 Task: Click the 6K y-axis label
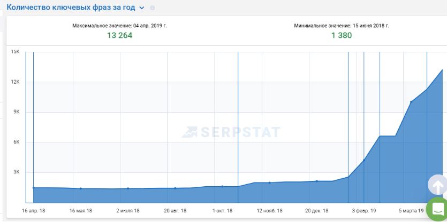[17, 142]
